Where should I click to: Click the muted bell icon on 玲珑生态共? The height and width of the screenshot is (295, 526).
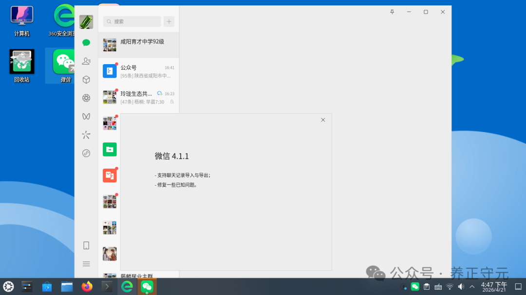tap(172, 102)
